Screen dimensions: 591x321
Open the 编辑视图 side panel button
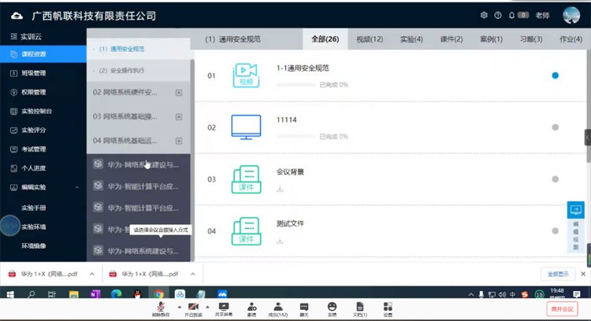tap(575, 228)
